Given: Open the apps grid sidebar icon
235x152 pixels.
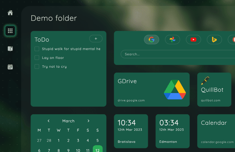Looking at the screenshot, I should [10, 30].
